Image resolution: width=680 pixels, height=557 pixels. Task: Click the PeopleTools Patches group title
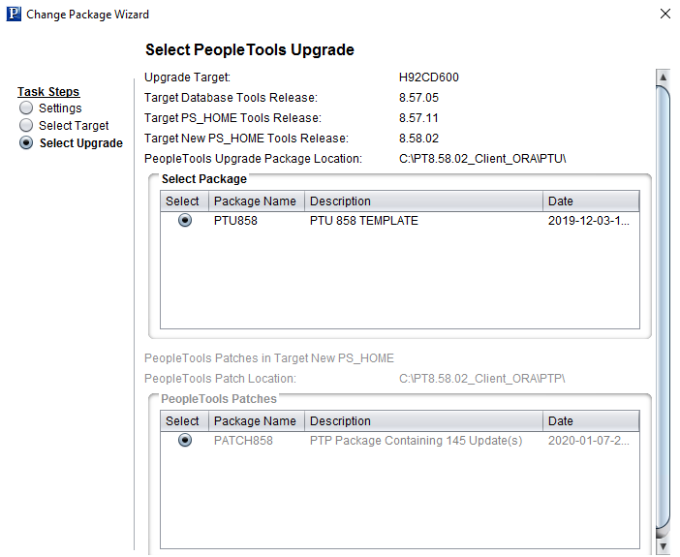tap(219, 399)
